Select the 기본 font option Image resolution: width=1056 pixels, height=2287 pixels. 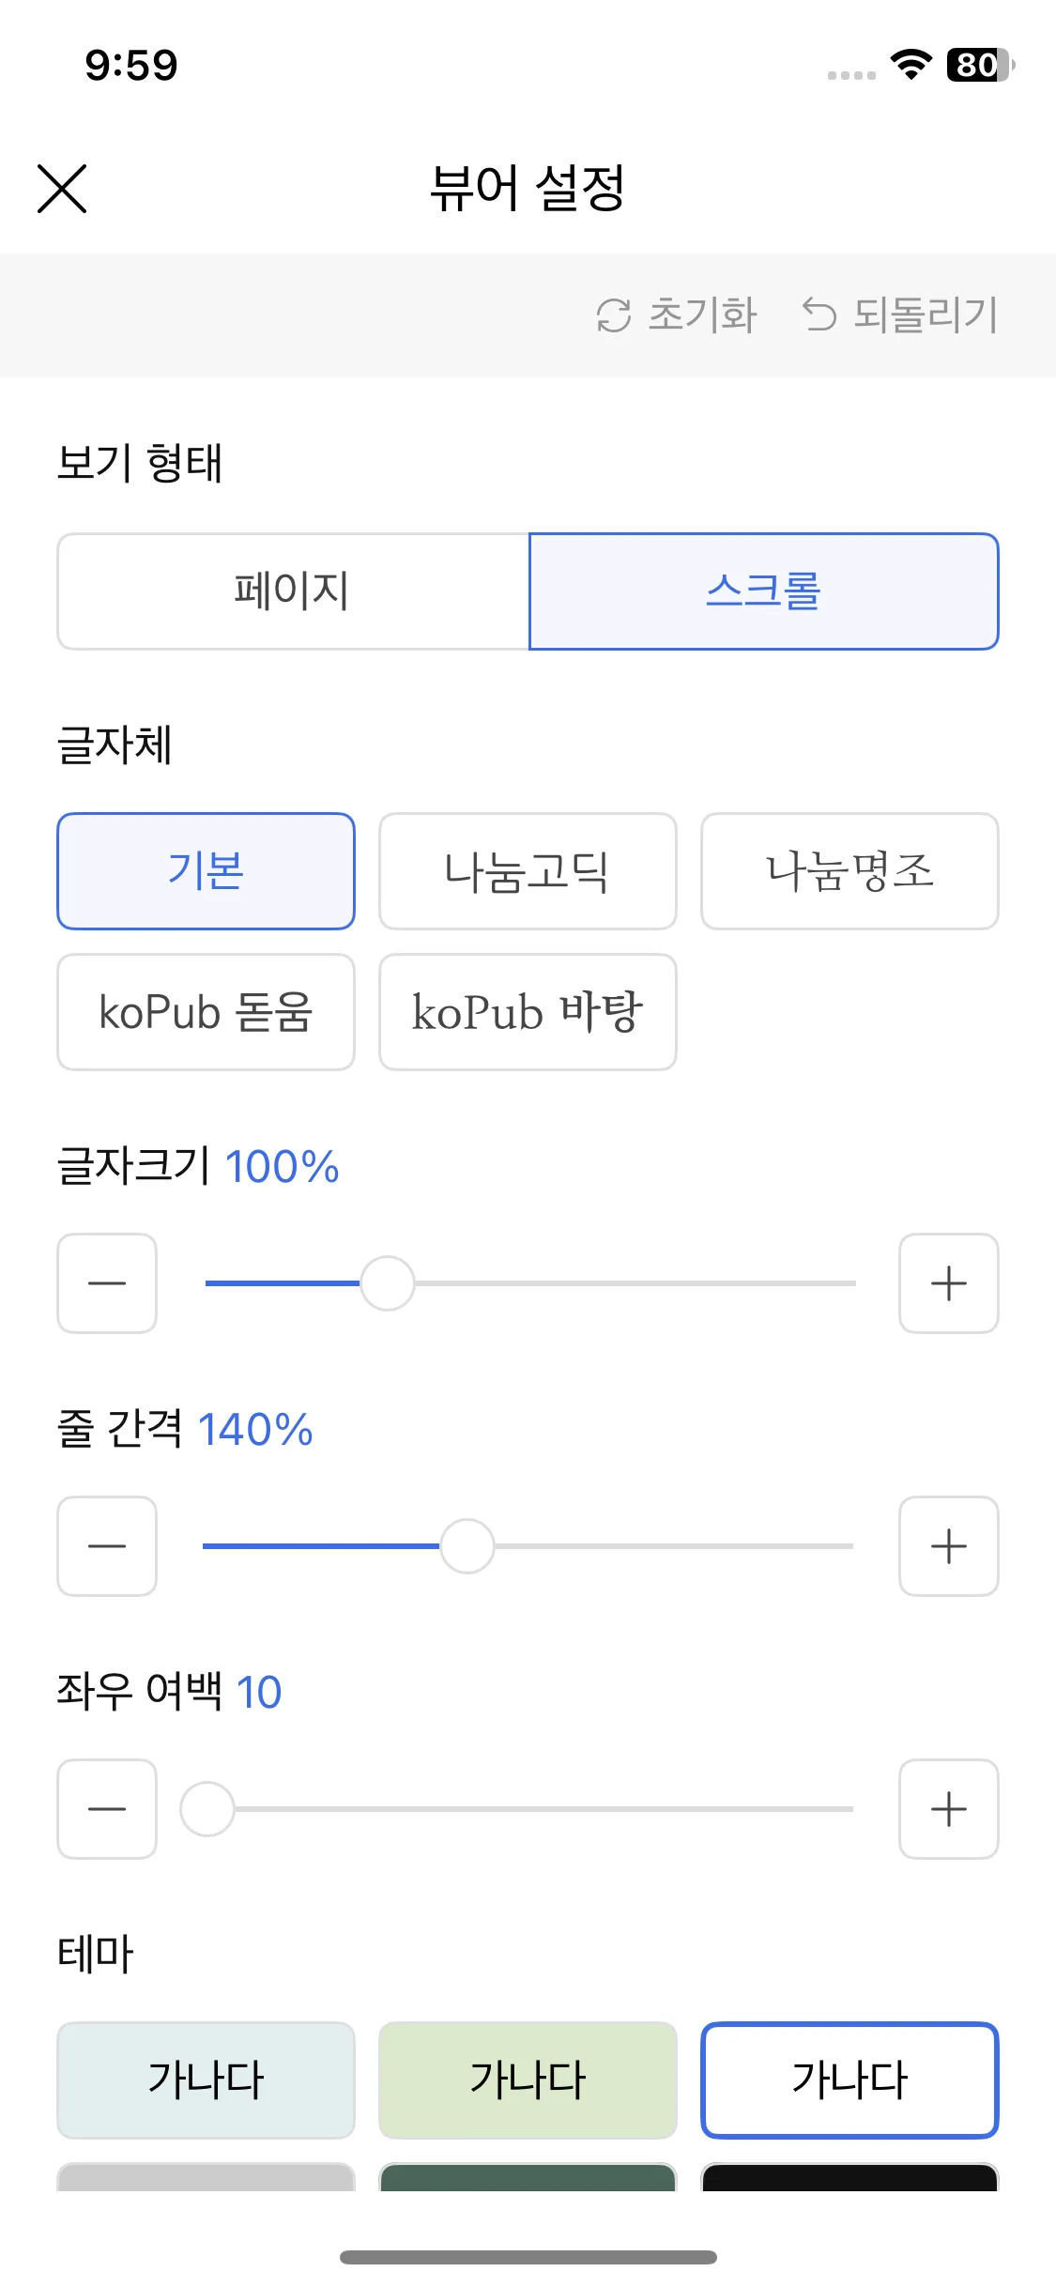(x=206, y=871)
